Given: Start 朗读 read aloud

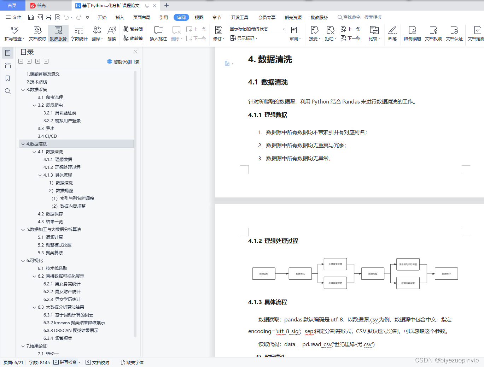Looking at the screenshot, I should (x=112, y=34).
